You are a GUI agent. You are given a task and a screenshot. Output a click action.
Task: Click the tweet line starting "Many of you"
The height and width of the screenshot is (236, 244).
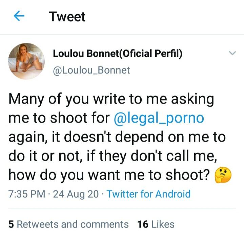pyautogui.click(x=111, y=99)
